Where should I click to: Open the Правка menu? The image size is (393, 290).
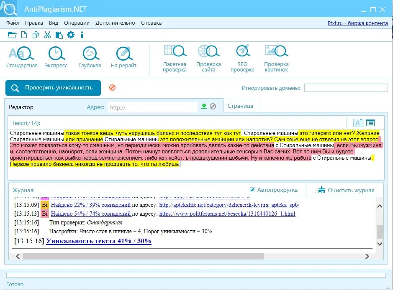(x=34, y=23)
